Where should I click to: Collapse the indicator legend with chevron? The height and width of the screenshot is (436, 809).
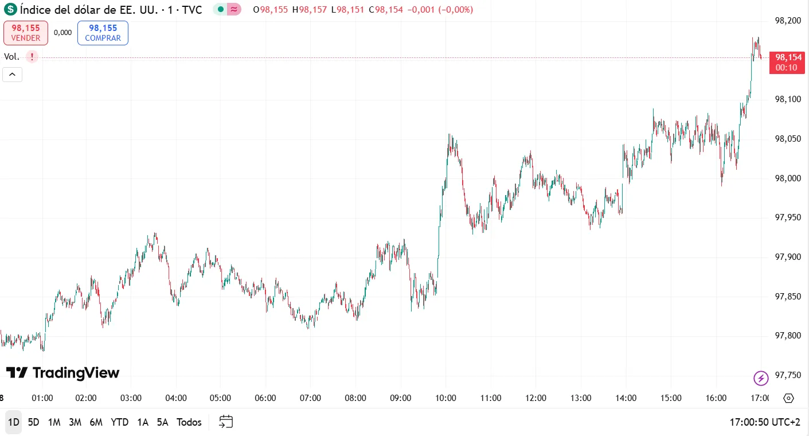pyautogui.click(x=13, y=75)
